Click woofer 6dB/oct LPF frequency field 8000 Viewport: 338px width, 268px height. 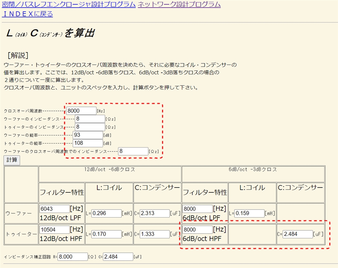pos(198,209)
